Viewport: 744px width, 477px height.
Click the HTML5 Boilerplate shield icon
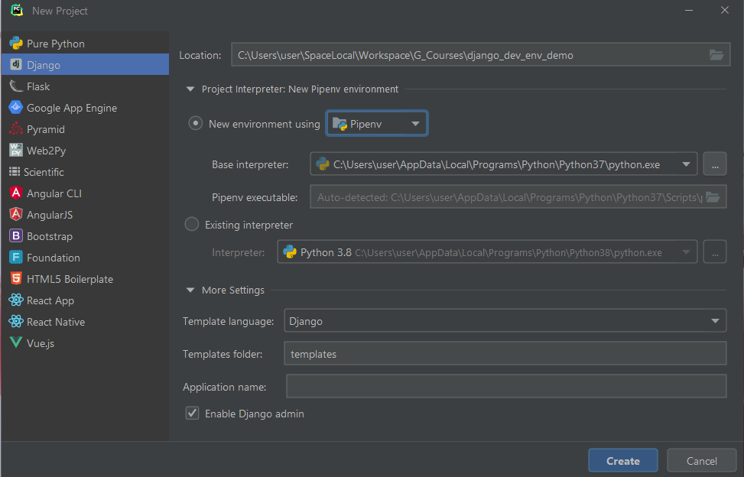tap(15, 278)
